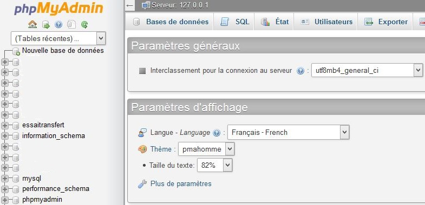425x205 pixels.
Task: Click the Thème link label
Action: tap(161, 149)
